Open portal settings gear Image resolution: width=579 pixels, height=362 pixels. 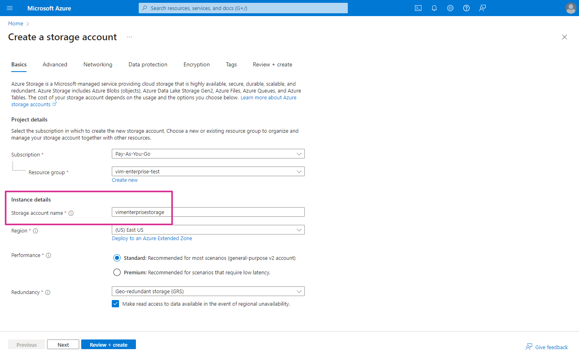click(450, 8)
